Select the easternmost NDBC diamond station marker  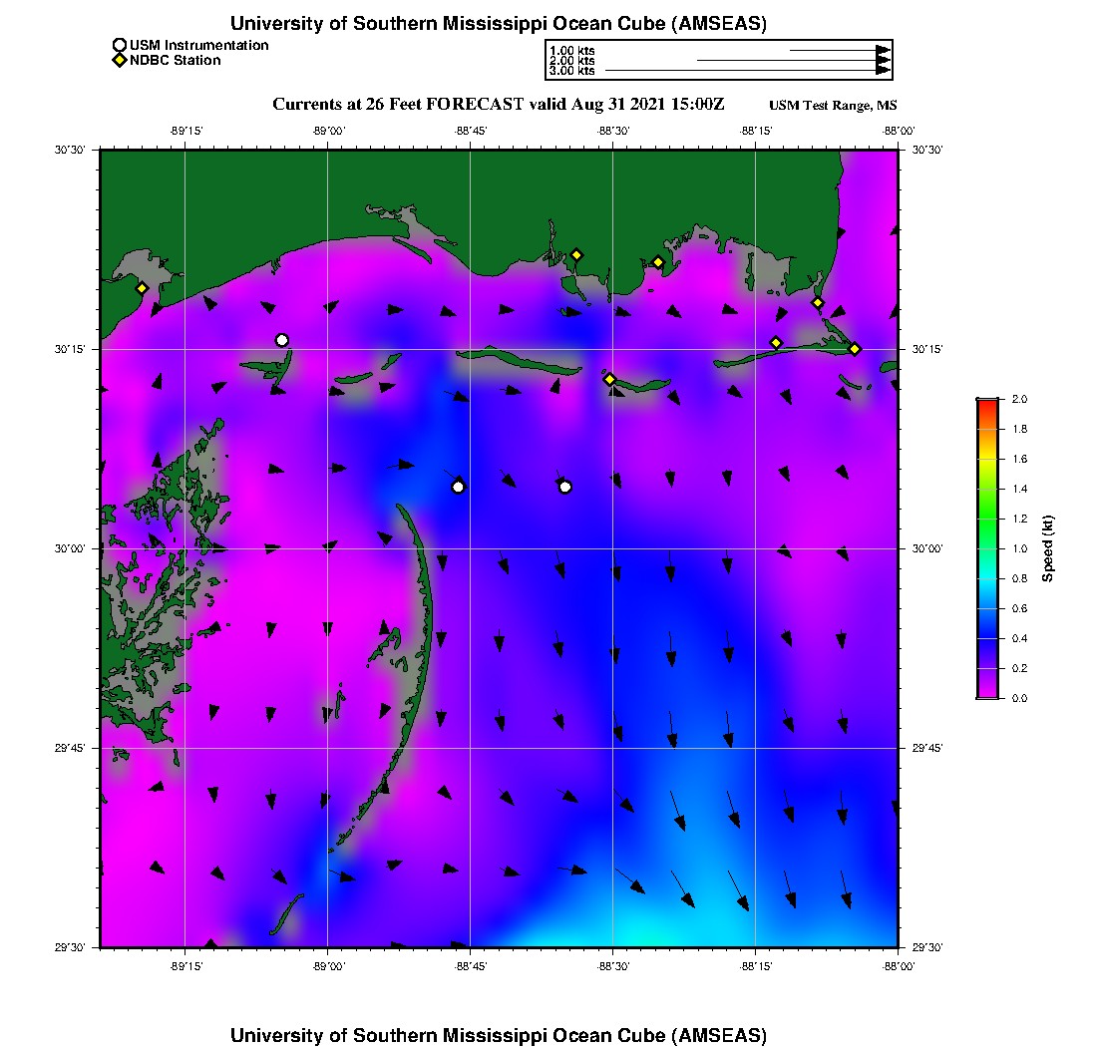(855, 348)
